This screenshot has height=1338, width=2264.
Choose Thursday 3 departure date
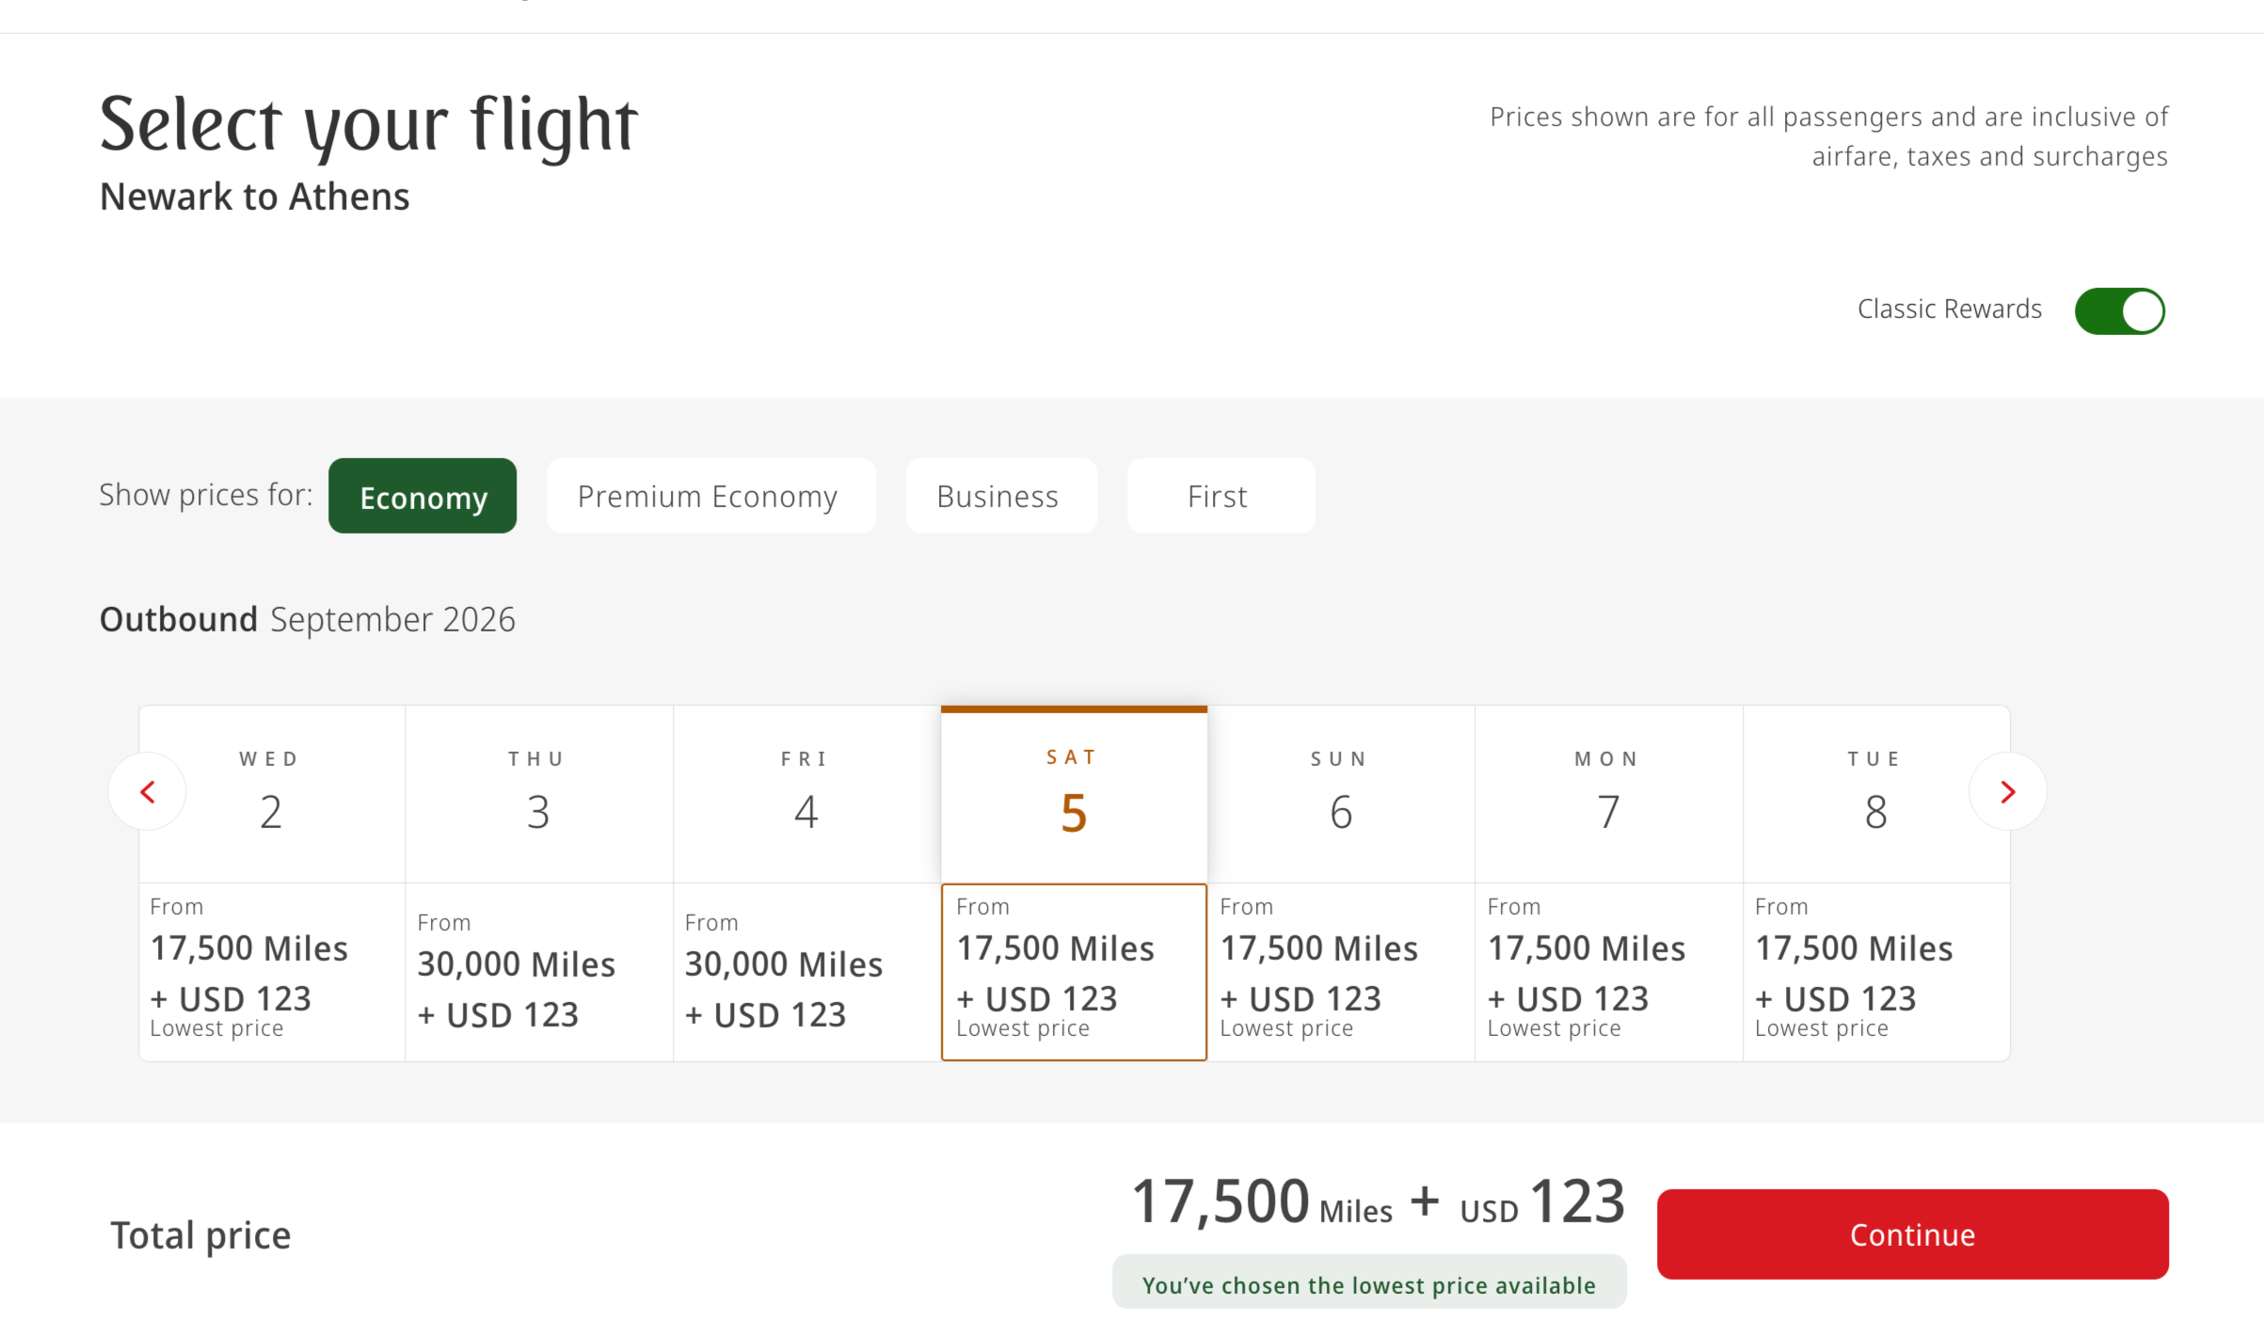tap(538, 793)
